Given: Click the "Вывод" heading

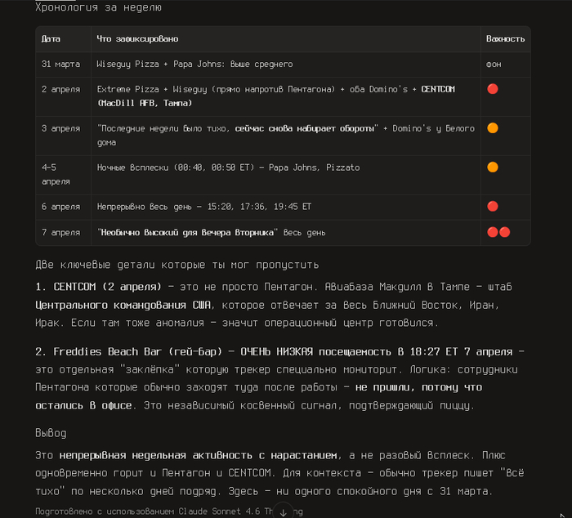Looking at the screenshot, I should (x=51, y=433).
